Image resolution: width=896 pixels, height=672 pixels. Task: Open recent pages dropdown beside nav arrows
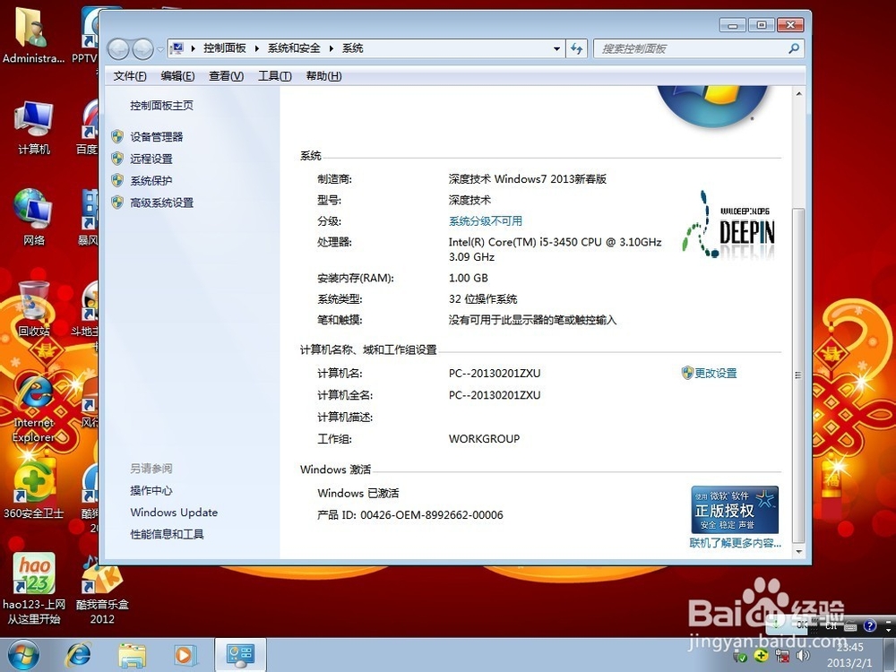pyautogui.click(x=160, y=49)
